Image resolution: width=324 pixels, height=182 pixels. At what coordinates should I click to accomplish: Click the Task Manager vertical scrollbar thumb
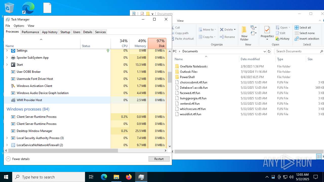click(170, 77)
